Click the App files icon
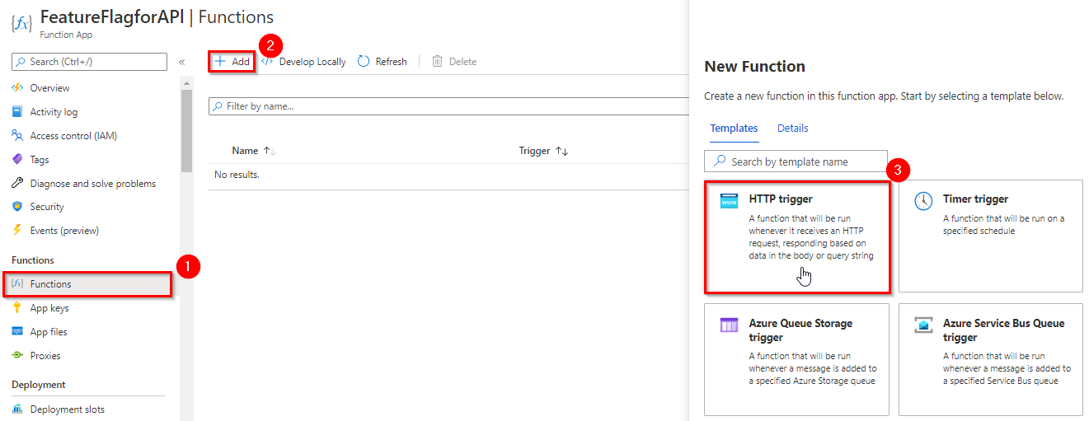Screen dimensions: 1089x421 (x=17, y=332)
